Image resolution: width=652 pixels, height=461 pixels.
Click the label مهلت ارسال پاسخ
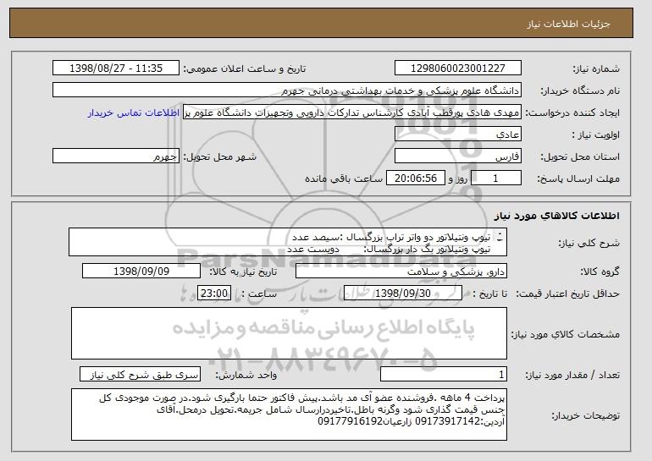point(578,178)
